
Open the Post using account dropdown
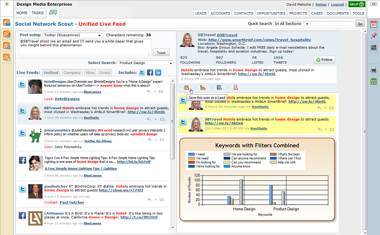point(72,35)
